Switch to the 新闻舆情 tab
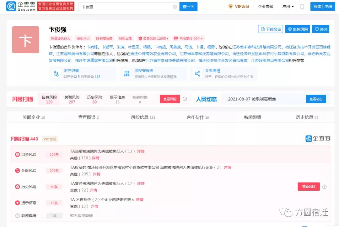Screen dimensions: 339x227 tap(252, 117)
